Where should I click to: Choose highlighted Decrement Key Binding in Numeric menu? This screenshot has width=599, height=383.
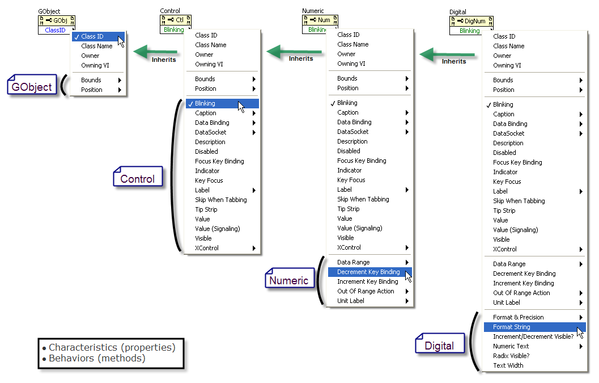click(368, 272)
